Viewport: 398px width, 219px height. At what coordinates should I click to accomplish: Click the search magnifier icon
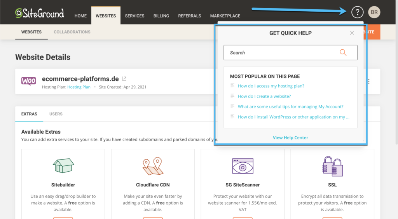tap(343, 52)
